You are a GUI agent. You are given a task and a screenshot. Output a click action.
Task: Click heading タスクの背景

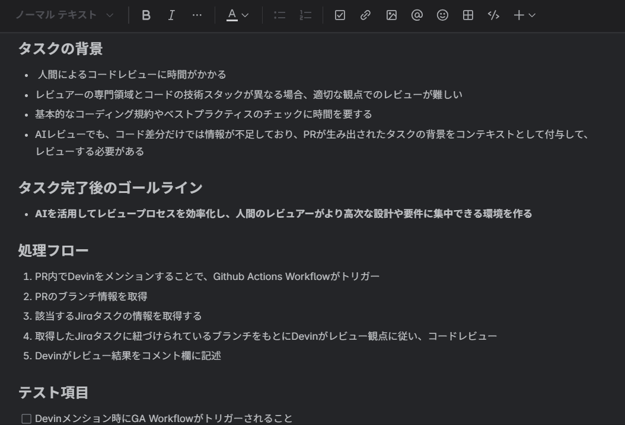pos(60,49)
